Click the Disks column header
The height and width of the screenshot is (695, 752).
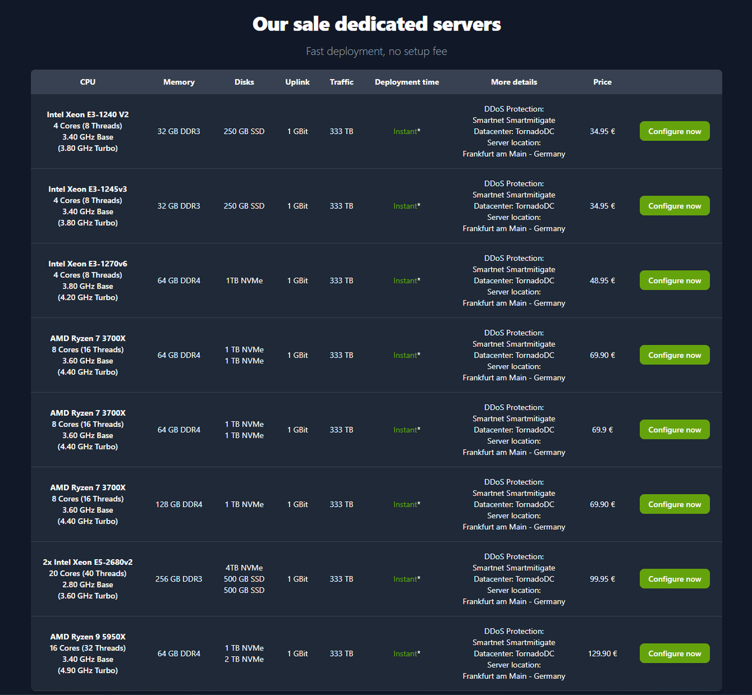pyautogui.click(x=244, y=82)
